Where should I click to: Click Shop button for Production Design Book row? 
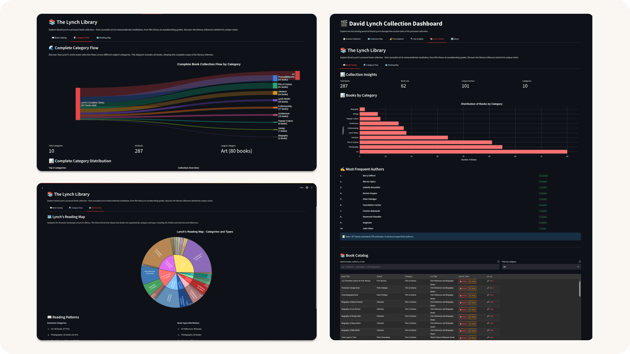pyautogui.click(x=472, y=289)
